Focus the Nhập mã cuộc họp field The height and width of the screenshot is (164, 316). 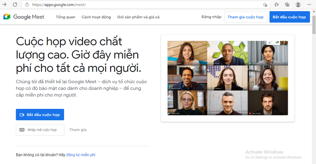pos(40,130)
